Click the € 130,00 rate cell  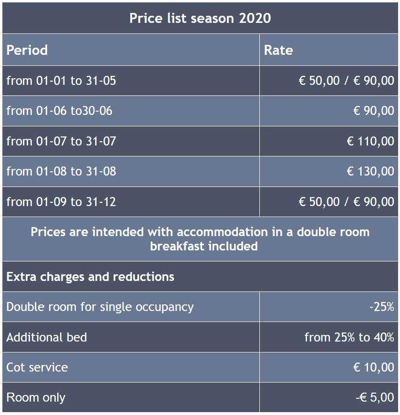(370, 171)
